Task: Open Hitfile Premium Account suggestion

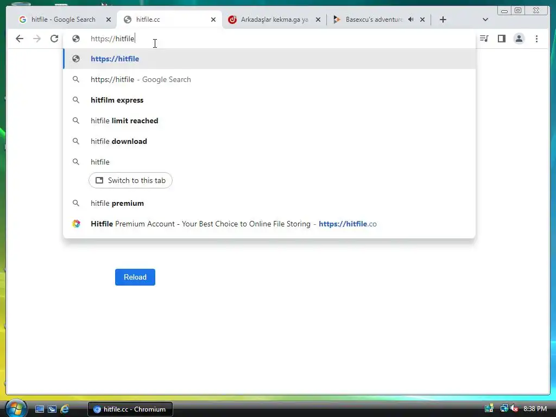Action: (x=269, y=224)
